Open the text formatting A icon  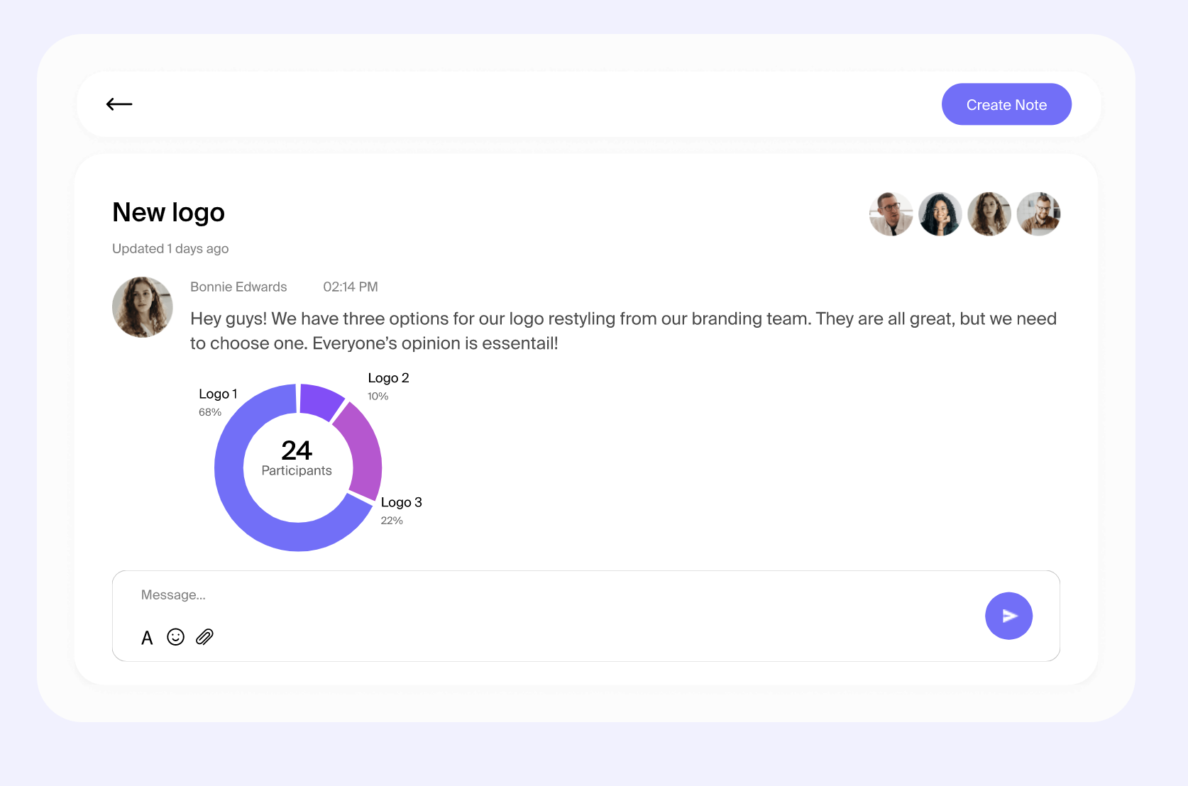click(147, 638)
